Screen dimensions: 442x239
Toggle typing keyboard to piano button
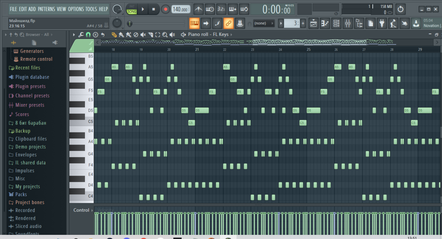click(x=194, y=24)
